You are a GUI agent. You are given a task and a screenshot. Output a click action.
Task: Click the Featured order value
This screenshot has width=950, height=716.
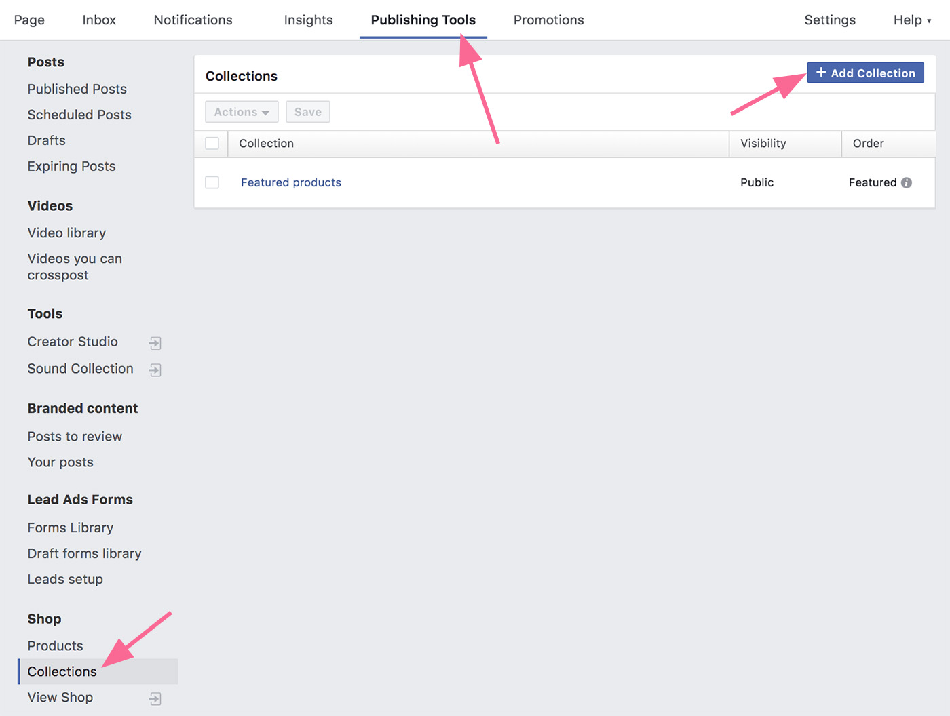pyautogui.click(x=873, y=182)
